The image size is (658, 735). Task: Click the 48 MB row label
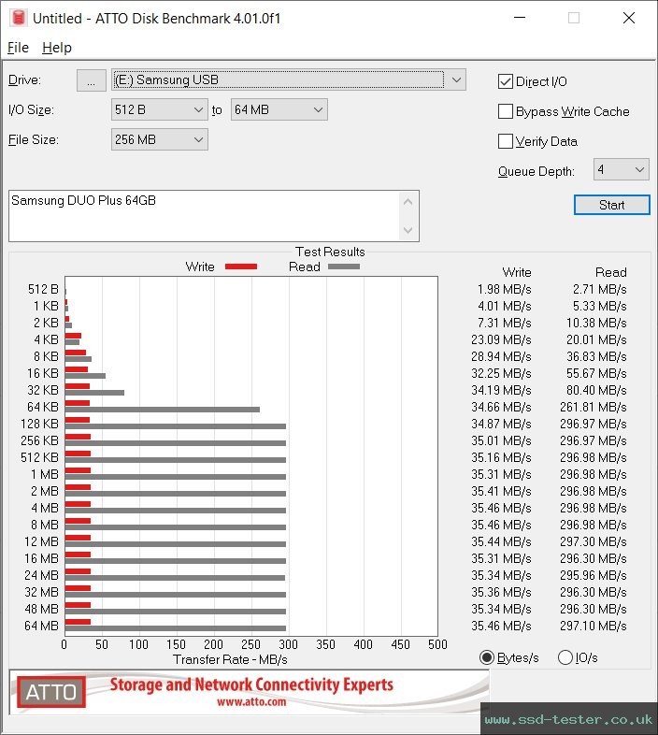(x=41, y=609)
